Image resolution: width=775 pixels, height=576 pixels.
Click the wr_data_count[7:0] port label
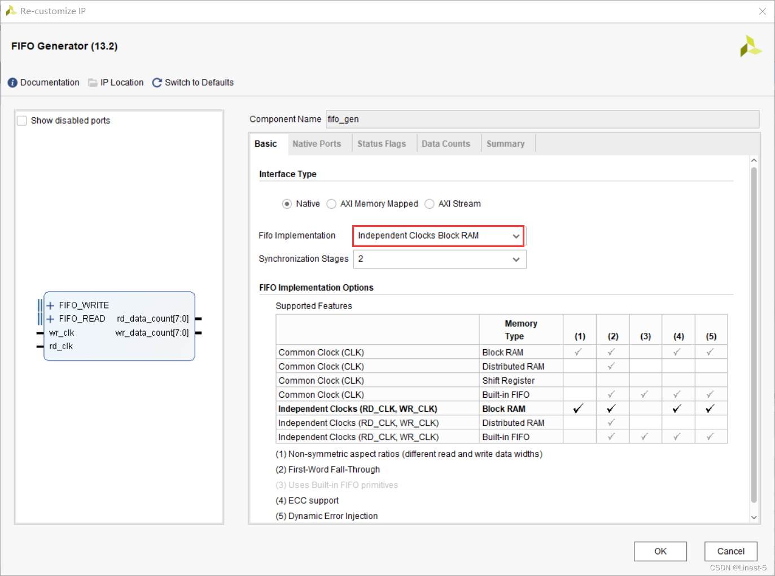pyautogui.click(x=152, y=333)
